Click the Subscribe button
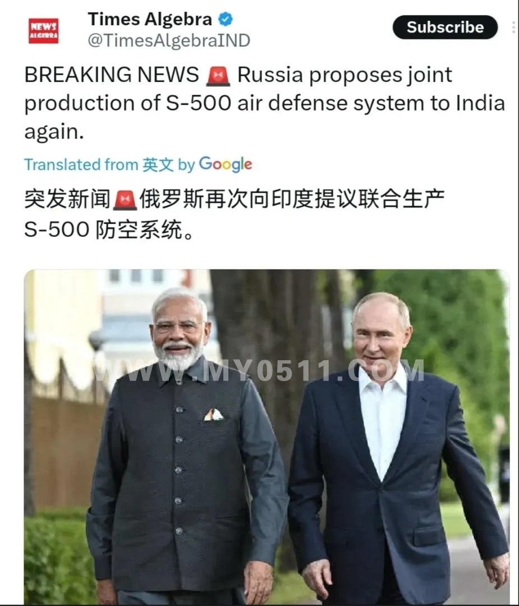 [445, 27]
